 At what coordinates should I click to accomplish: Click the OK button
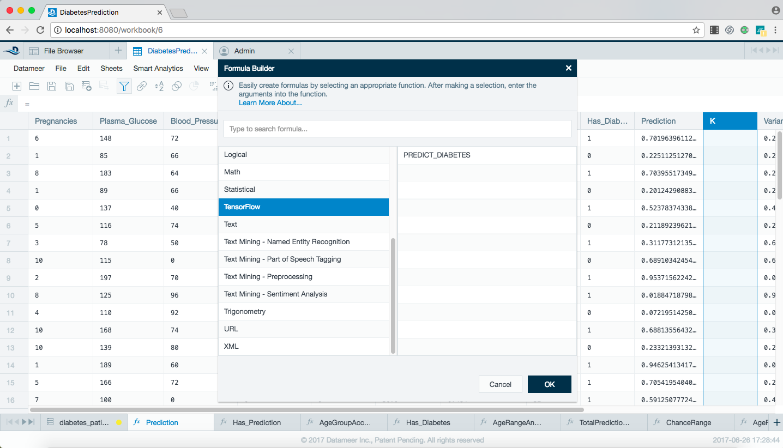(x=550, y=384)
